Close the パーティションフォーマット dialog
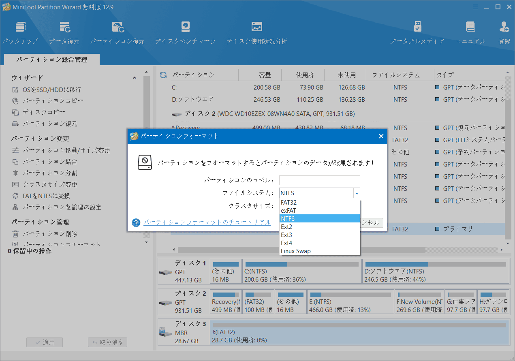The image size is (515, 361). [x=381, y=136]
